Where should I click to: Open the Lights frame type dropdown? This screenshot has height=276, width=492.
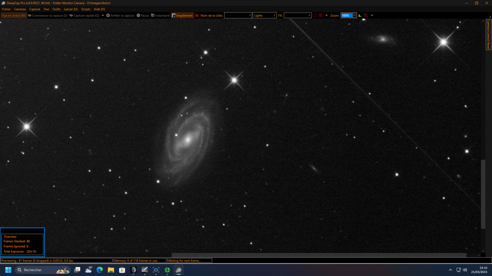point(265,15)
